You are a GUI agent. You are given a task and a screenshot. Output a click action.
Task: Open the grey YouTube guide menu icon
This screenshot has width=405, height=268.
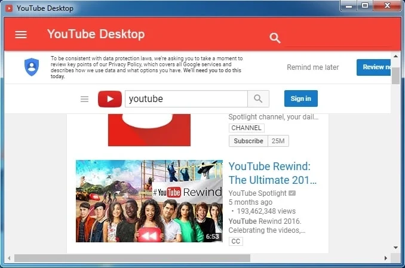(84, 99)
